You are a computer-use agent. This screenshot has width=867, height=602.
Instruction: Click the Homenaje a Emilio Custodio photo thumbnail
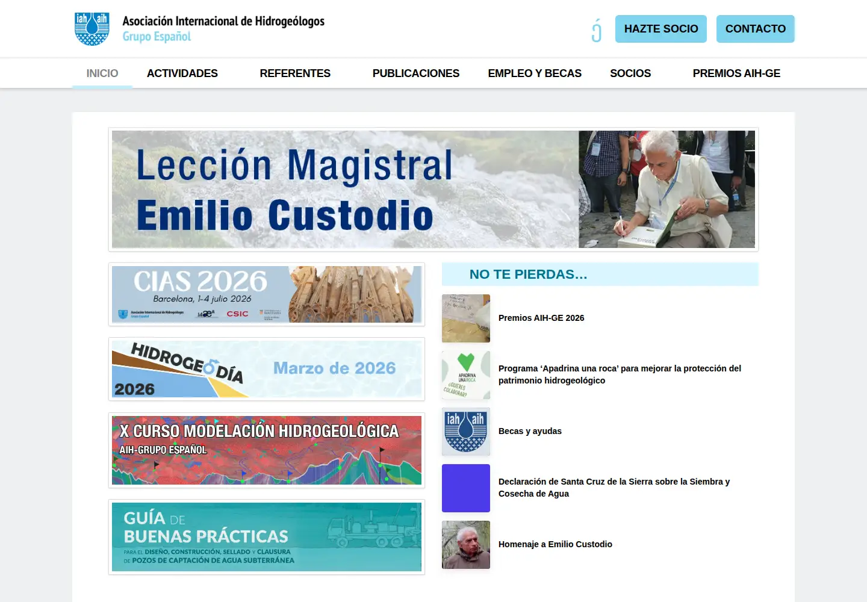(x=466, y=545)
